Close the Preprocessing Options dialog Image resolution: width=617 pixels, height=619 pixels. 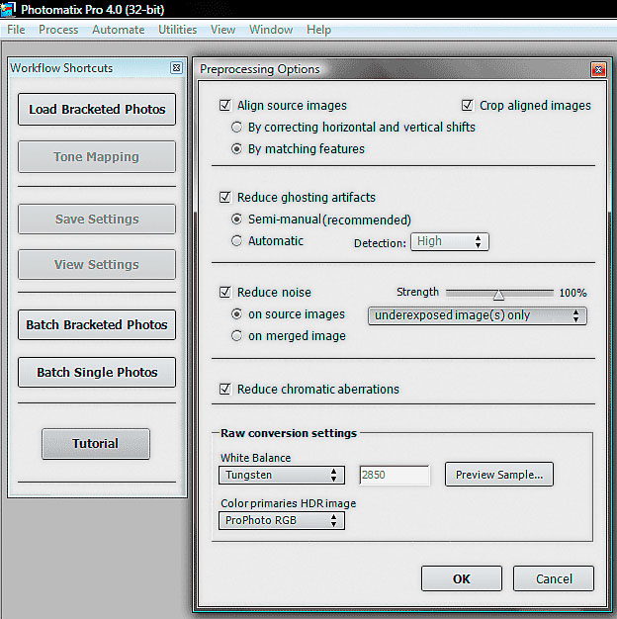tap(597, 70)
